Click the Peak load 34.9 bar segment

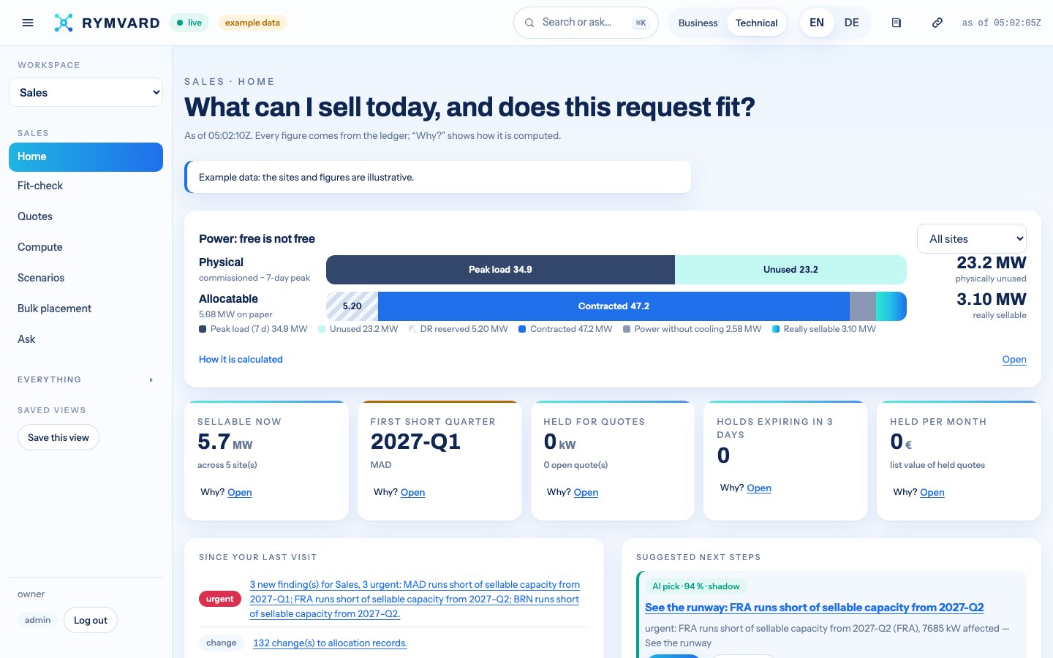point(500,270)
